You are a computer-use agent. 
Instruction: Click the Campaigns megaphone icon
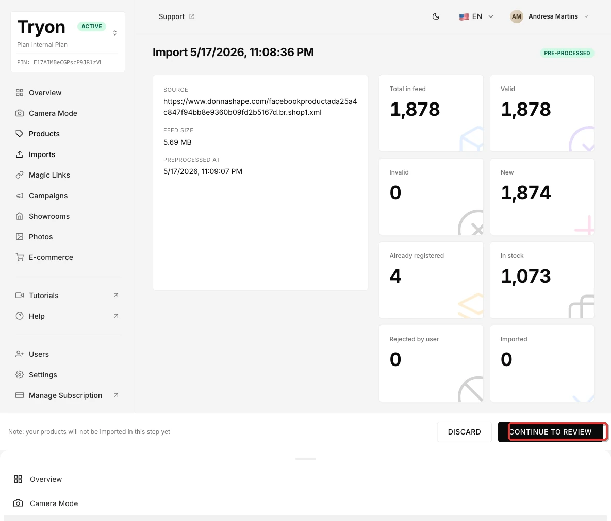coord(20,195)
